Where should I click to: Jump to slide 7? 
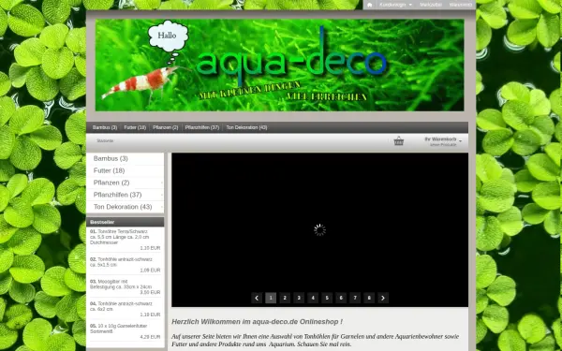tap(355, 298)
